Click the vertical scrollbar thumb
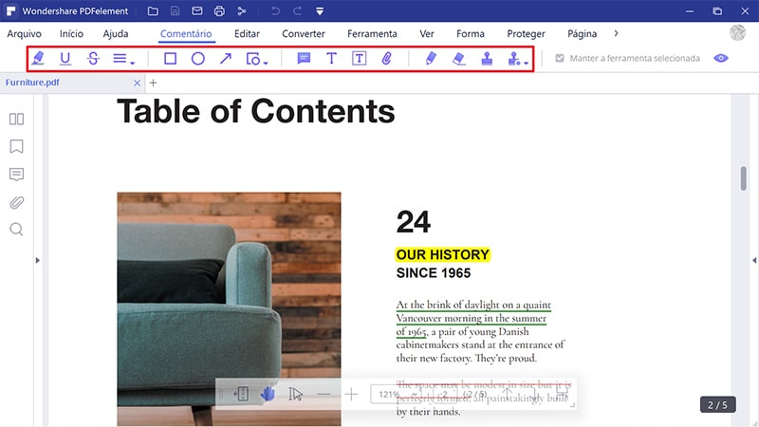The width and height of the screenshot is (759, 427). coord(743,178)
